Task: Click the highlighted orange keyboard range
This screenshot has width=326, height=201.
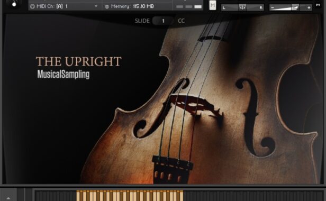Action: click(130, 196)
